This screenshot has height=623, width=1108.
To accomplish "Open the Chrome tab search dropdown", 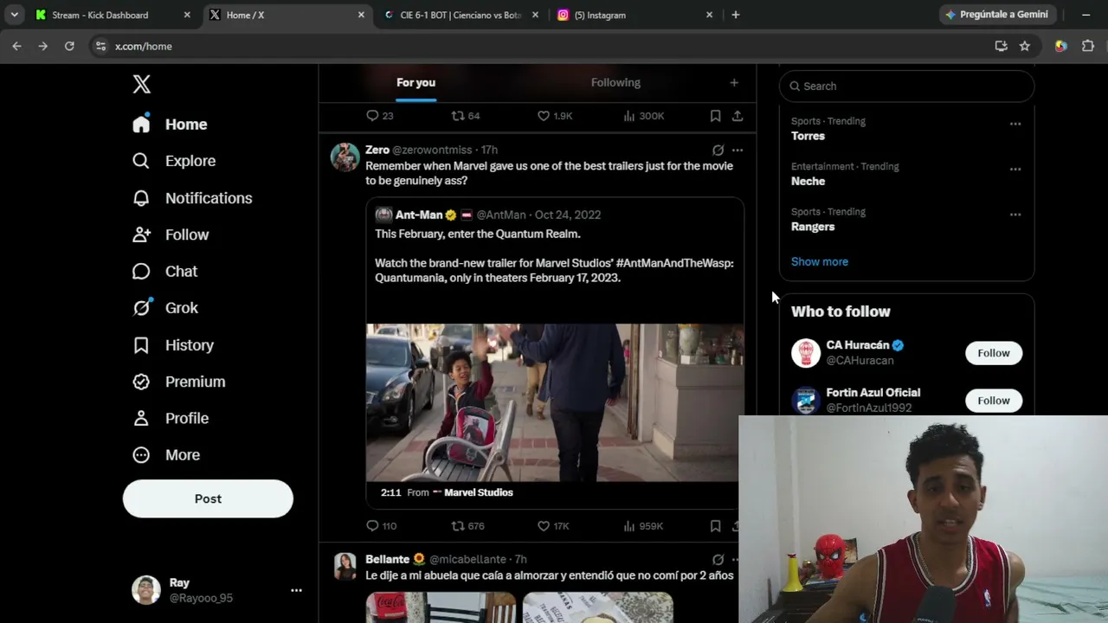I will (x=15, y=15).
